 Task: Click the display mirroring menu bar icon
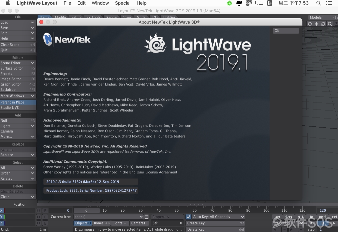(259, 3)
